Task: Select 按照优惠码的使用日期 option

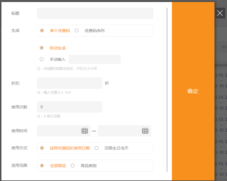Action: [42, 148]
